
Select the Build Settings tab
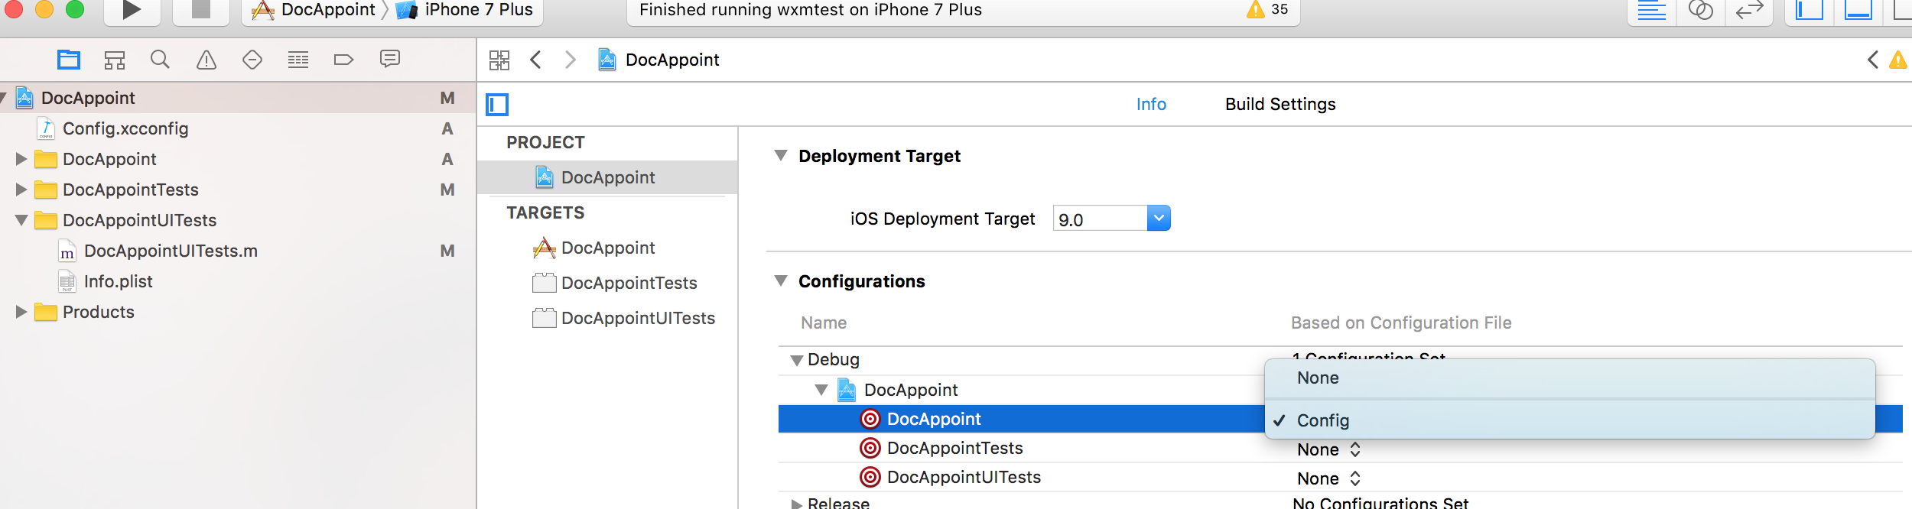click(x=1280, y=105)
